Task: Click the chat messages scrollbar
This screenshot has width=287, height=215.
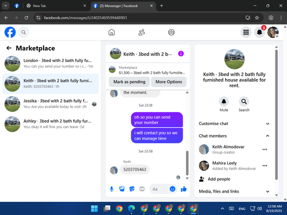Action: pos(187,163)
